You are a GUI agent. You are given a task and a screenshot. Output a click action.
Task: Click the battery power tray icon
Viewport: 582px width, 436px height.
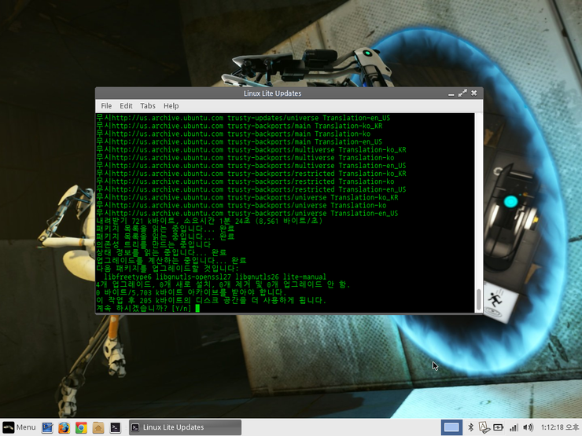point(498,427)
